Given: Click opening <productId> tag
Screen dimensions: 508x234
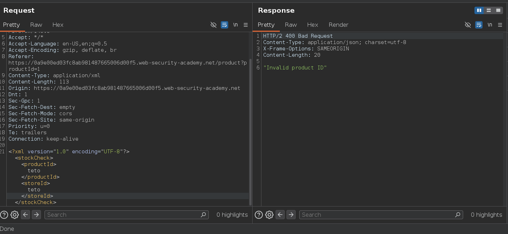Looking at the screenshot, I should pos(39,164).
